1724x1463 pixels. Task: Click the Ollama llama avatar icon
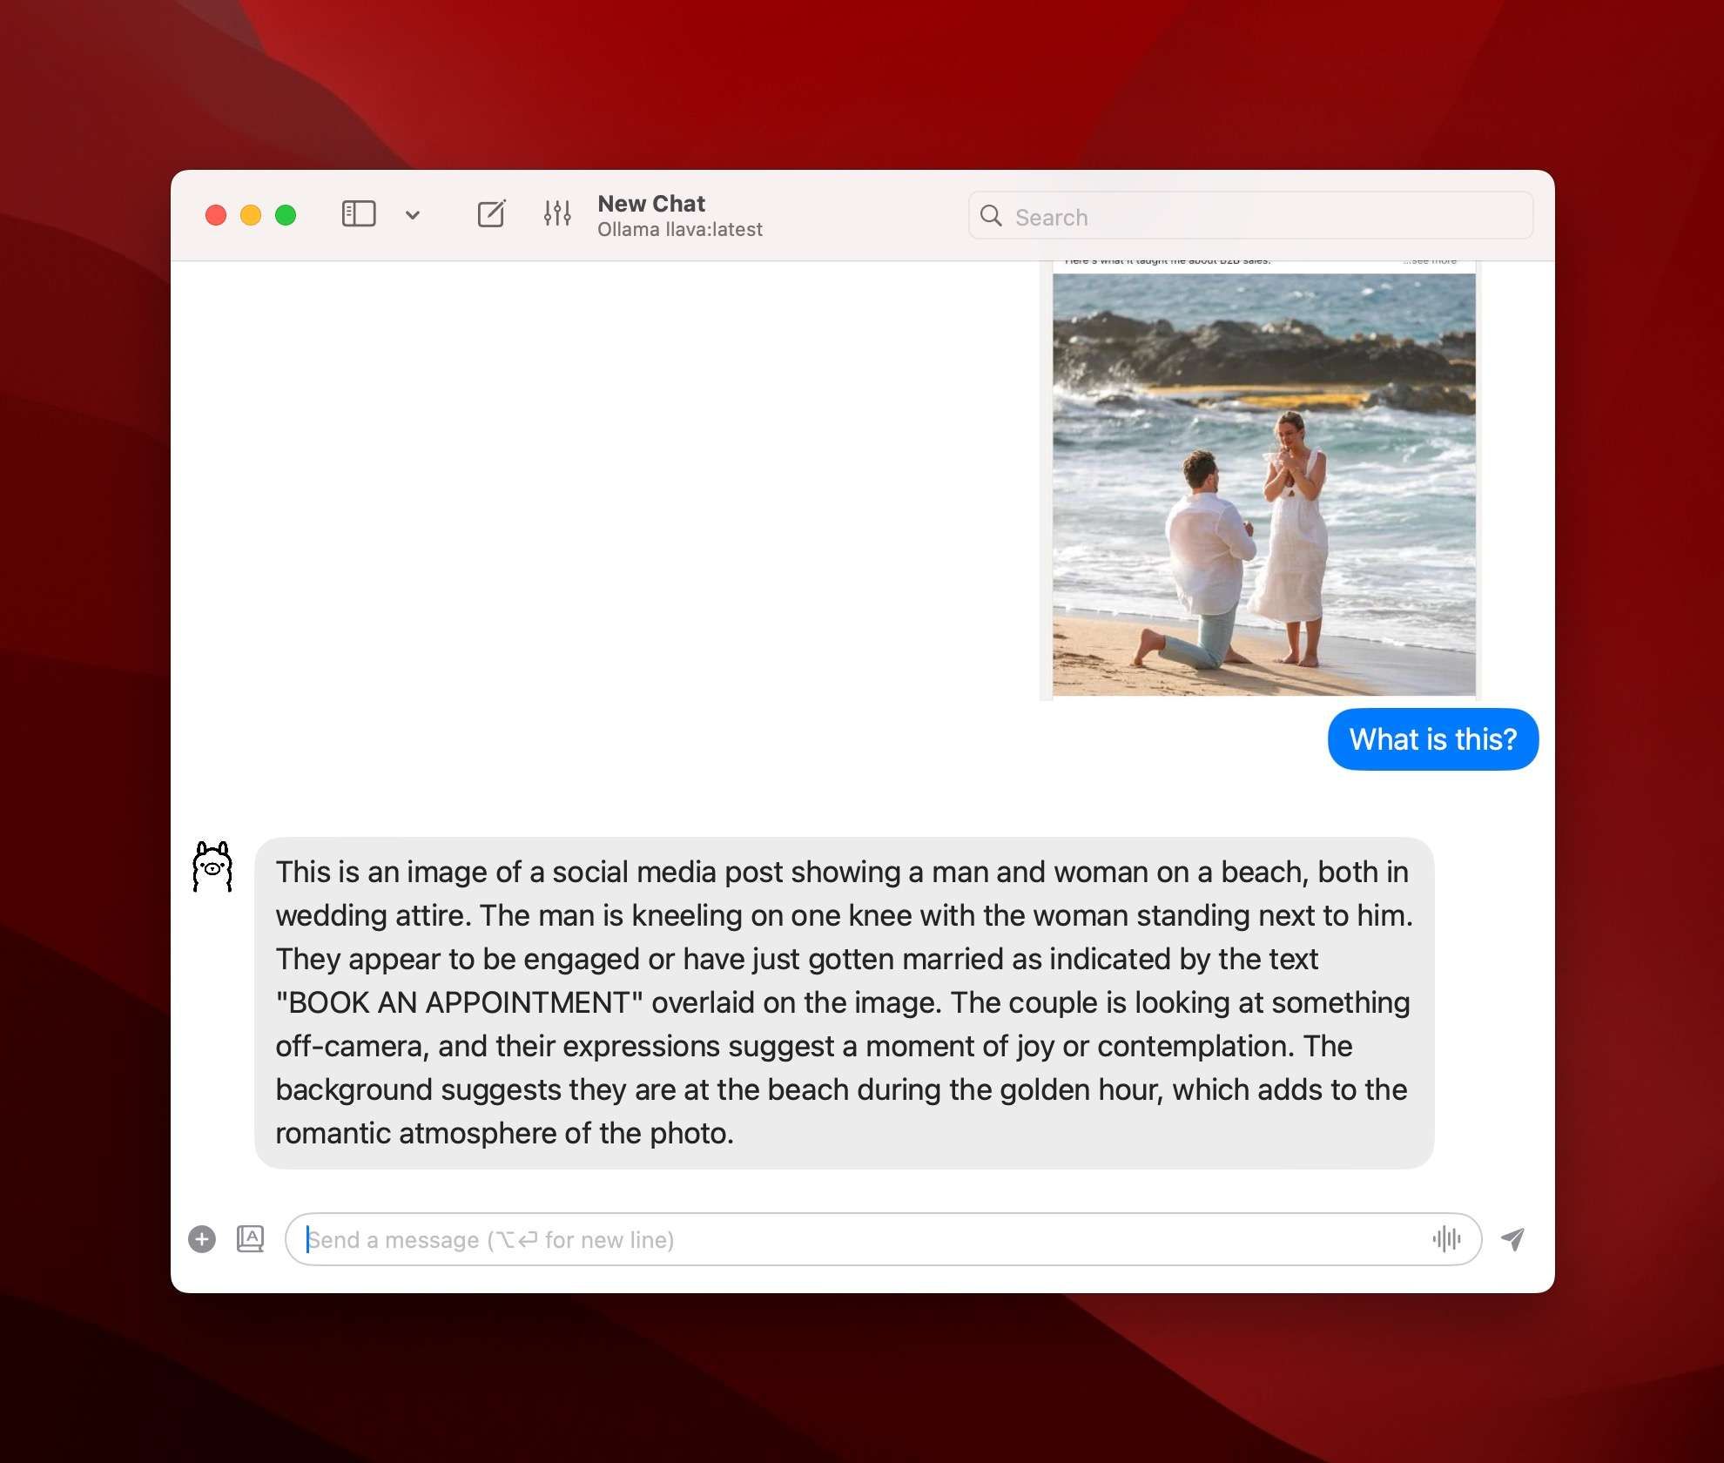coord(212,866)
